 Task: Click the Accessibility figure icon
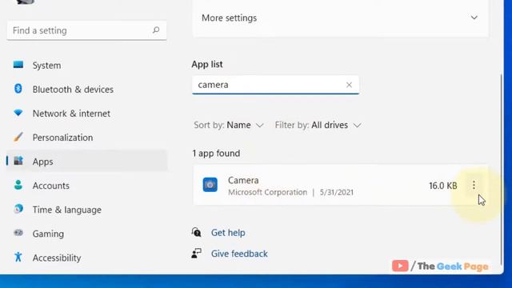pos(18,257)
